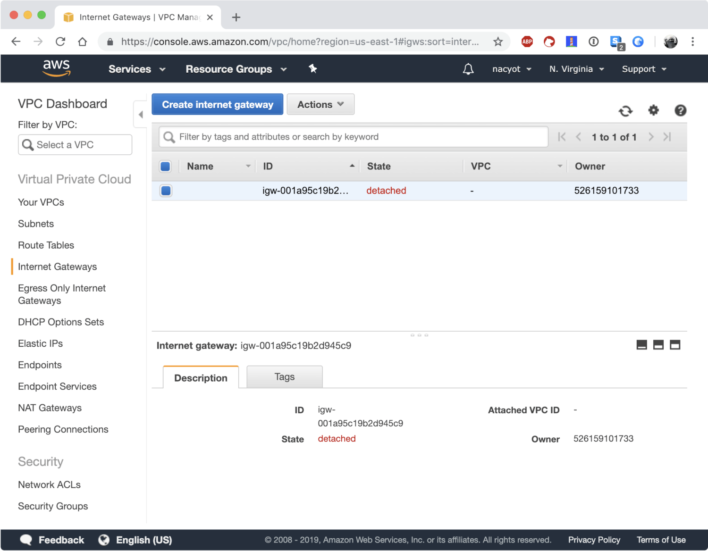The width and height of the screenshot is (708, 551).
Task: Refresh the internet gateways list
Action: tap(625, 111)
